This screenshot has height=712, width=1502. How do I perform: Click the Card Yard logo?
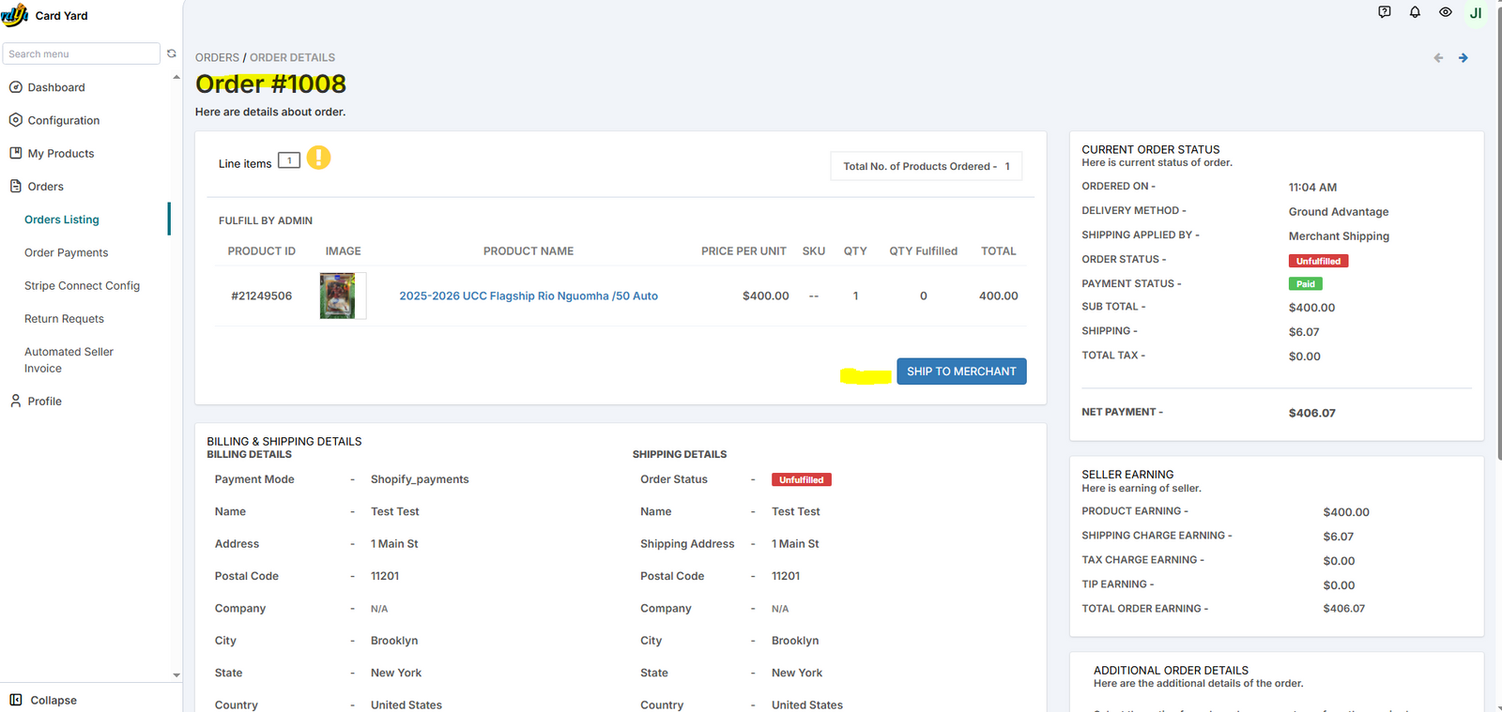15,15
